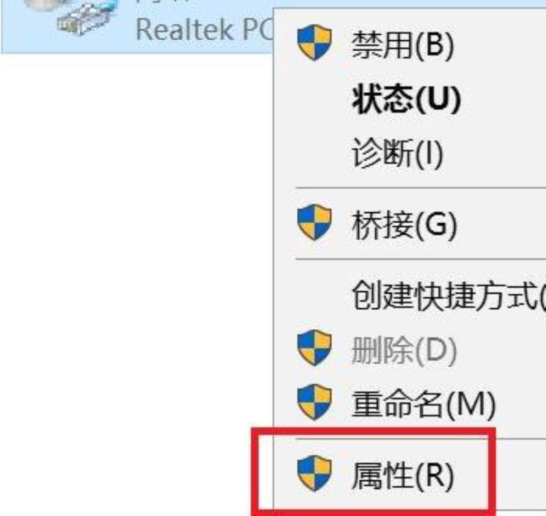The image size is (546, 516).
Task: Click the Realtek adapter description text
Action: coord(204,29)
